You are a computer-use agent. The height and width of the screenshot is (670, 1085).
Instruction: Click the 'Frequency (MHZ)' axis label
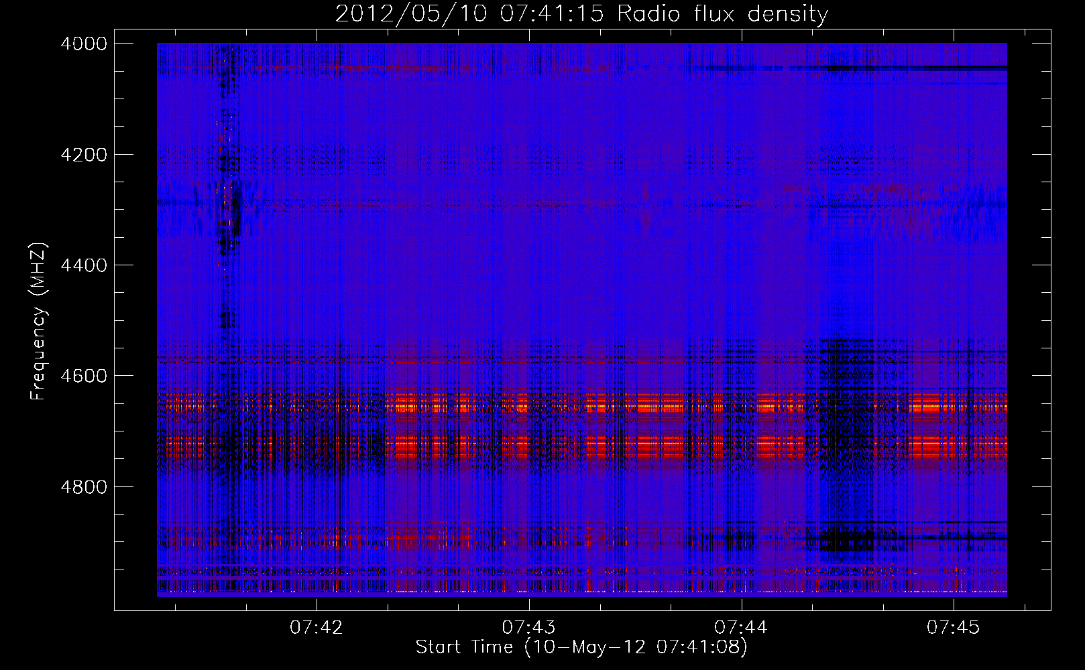(38, 322)
